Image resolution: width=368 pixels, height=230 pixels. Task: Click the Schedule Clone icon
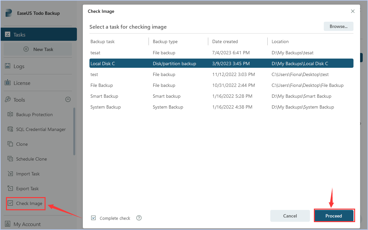[x=10, y=159]
